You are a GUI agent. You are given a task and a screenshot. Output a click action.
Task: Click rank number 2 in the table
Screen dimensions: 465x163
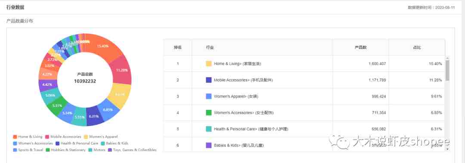pos(178,80)
